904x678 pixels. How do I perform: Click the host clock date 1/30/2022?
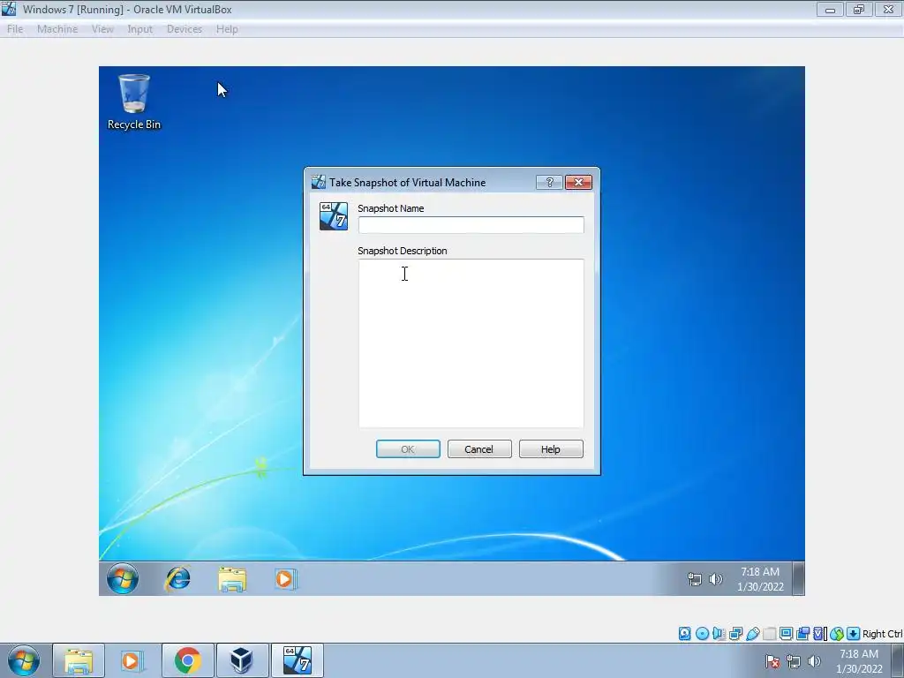pyautogui.click(x=859, y=669)
